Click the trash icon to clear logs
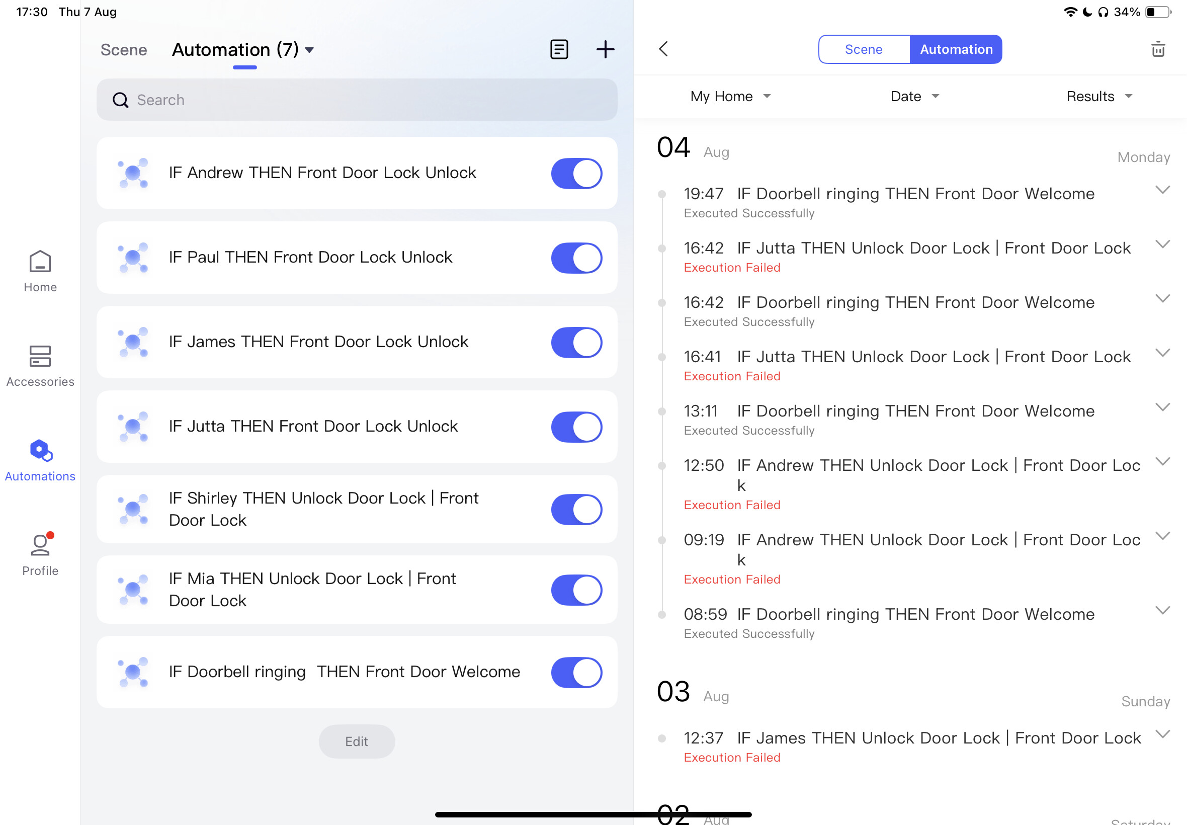Image resolution: width=1187 pixels, height=825 pixels. tap(1157, 50)
